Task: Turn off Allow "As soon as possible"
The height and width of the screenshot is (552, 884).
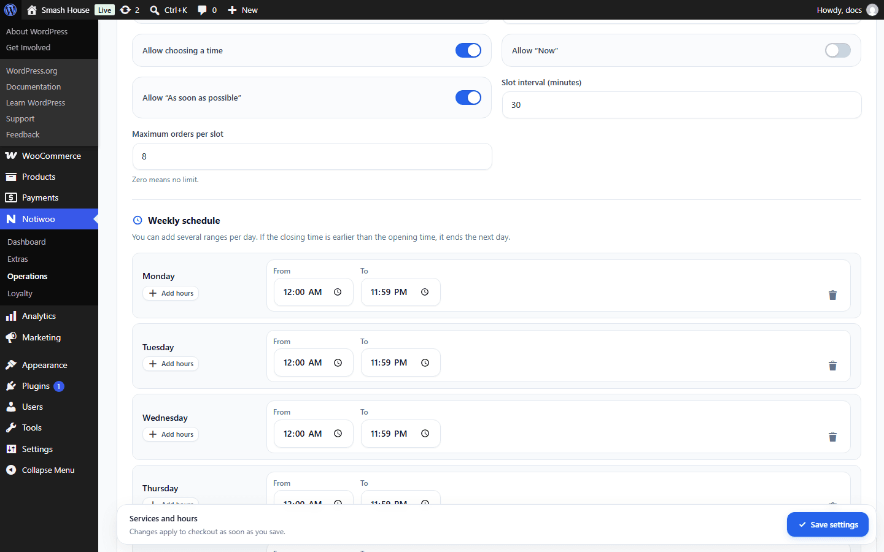Action: pos(468,98)
